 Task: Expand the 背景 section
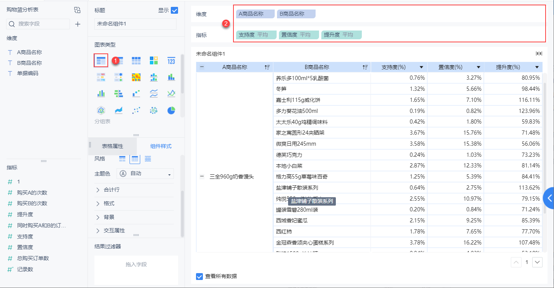click(x=134, y=217)
